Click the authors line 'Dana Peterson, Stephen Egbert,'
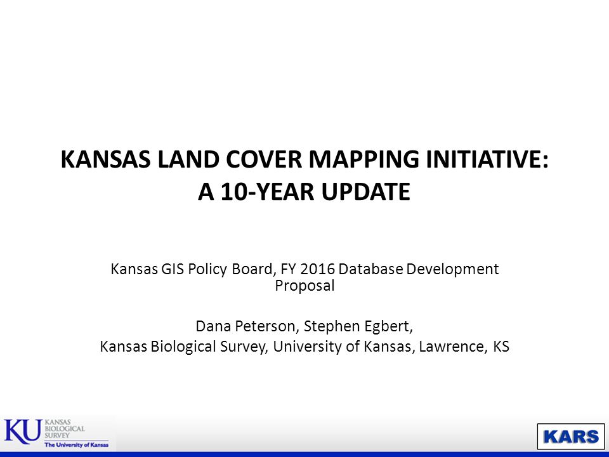609x457 pixels. [304, 326]
